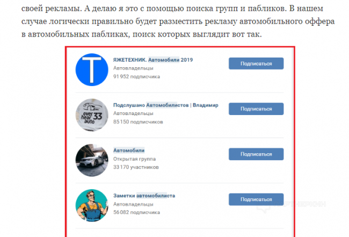The height and width of the screenshot is (237, 349).
Task: Click the 91 952 подписчика count
Action: point(136,76)
